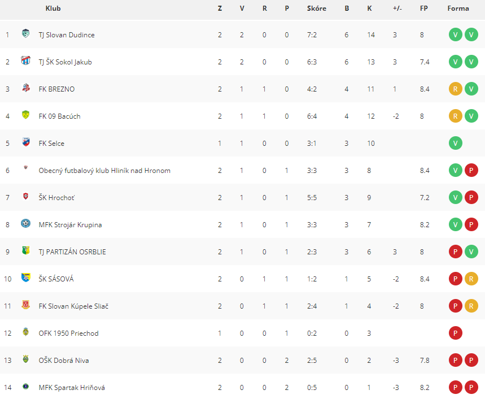Click the ŠK SÁSOVÁ blue crest
The width and height of the screenshot is (485, 403).
(x=25, y=278)
